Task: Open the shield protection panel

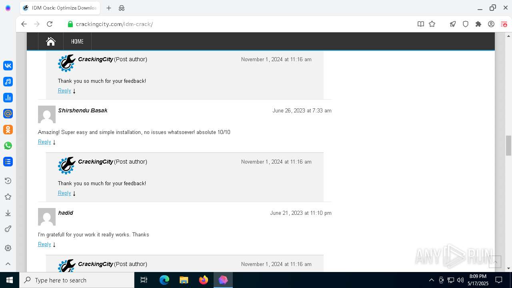Action: (466, 24)
